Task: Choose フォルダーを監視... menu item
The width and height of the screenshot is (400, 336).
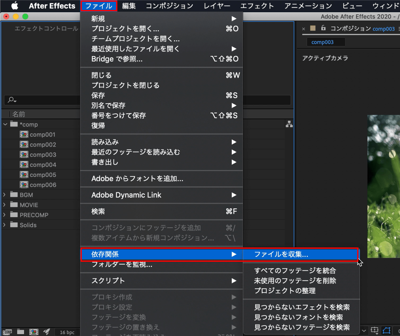Action: tap(161, 265)
